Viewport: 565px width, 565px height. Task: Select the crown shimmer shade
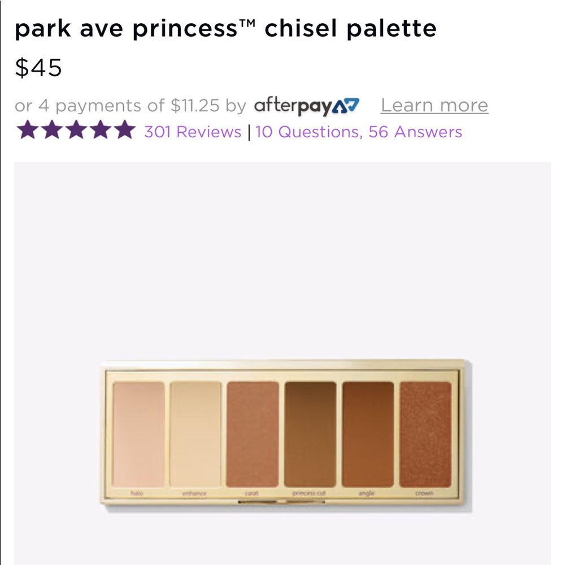point(425,436)
